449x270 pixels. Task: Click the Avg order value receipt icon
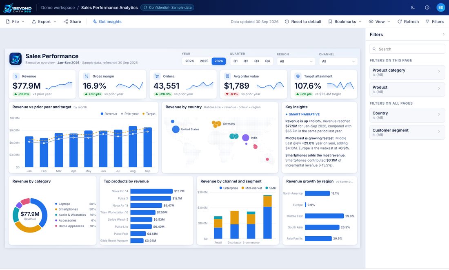tap(227, 76)
